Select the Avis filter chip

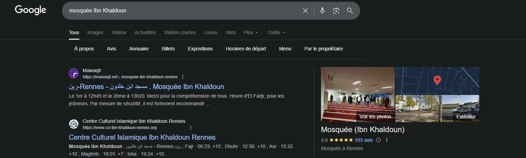click(x=112, y=49)
